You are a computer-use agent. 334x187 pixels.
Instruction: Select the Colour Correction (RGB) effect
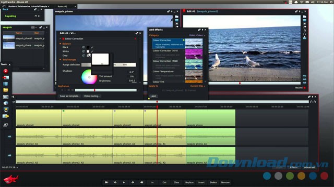(x=177, y=64)
